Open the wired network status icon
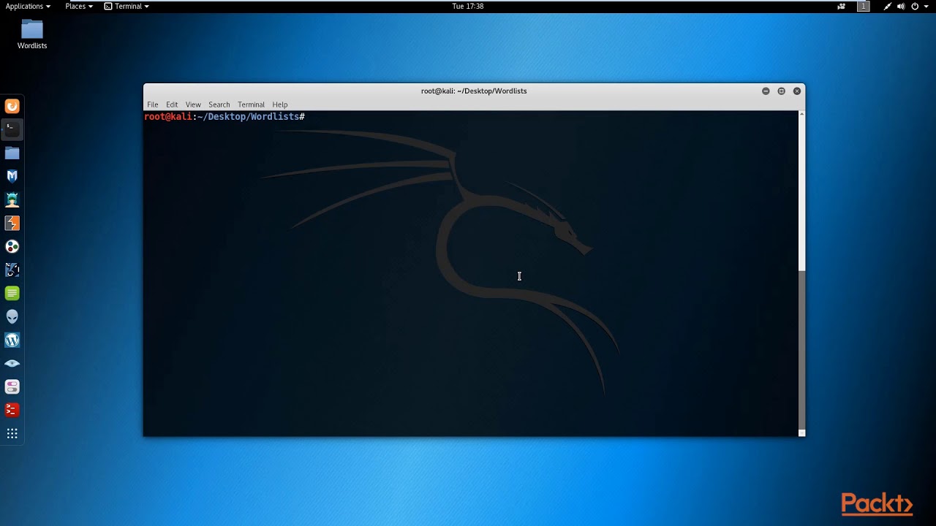 (888, 7)
